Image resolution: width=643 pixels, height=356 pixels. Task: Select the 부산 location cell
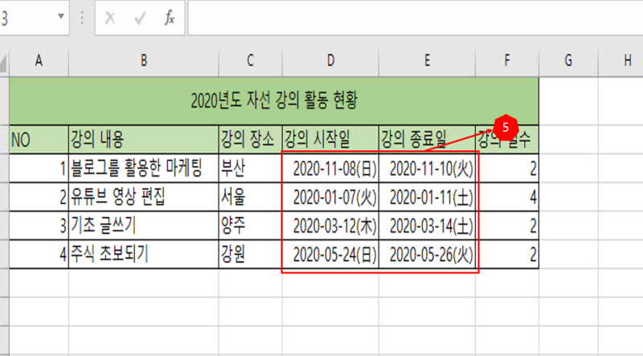(x=250, y=168)
